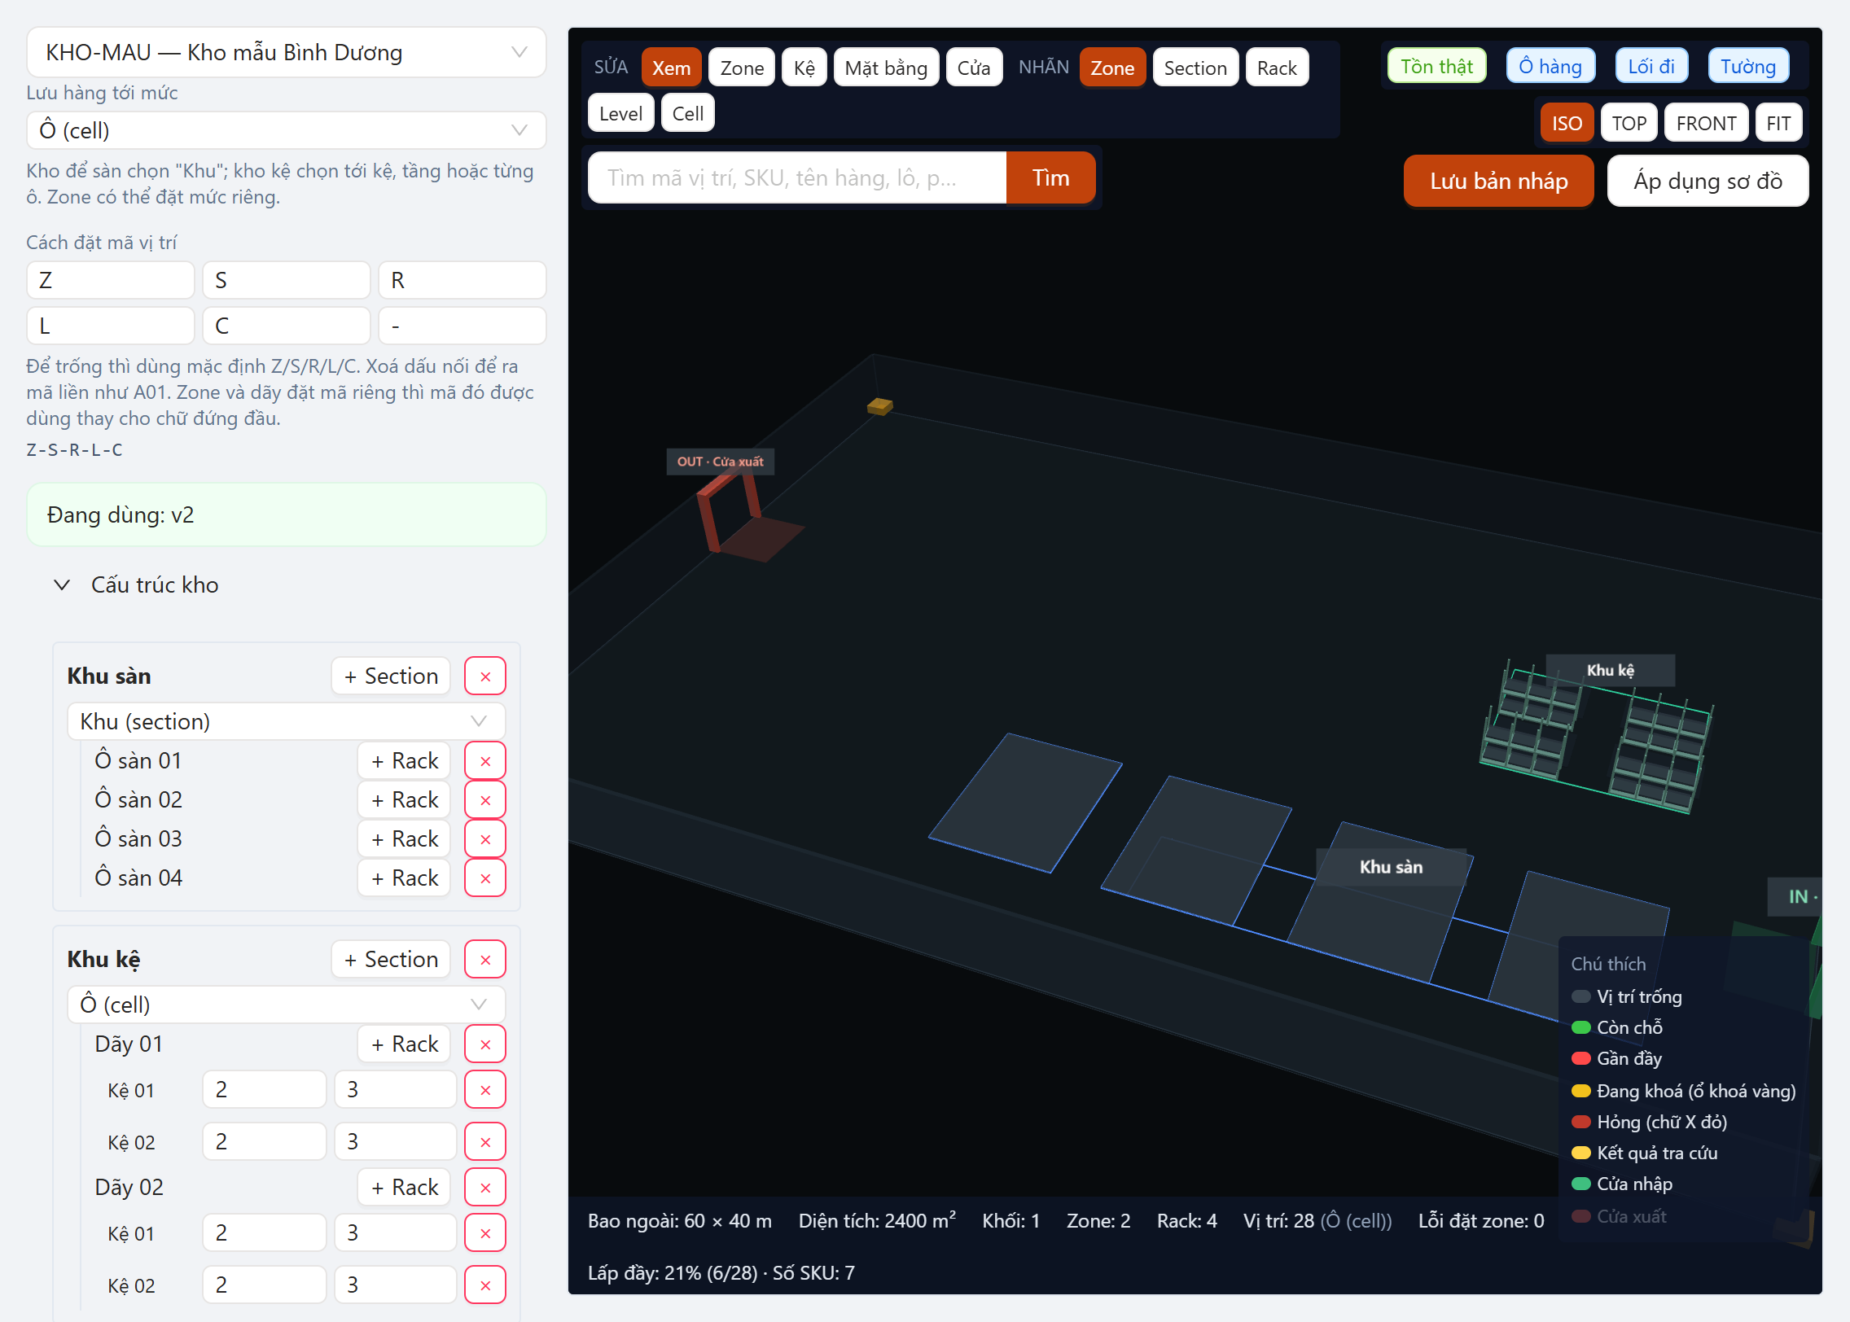This screenshot has width=1850, height=1322.
Task: Open the KHO-MAU warehouse selector dropdown
Action: [287, 53]
